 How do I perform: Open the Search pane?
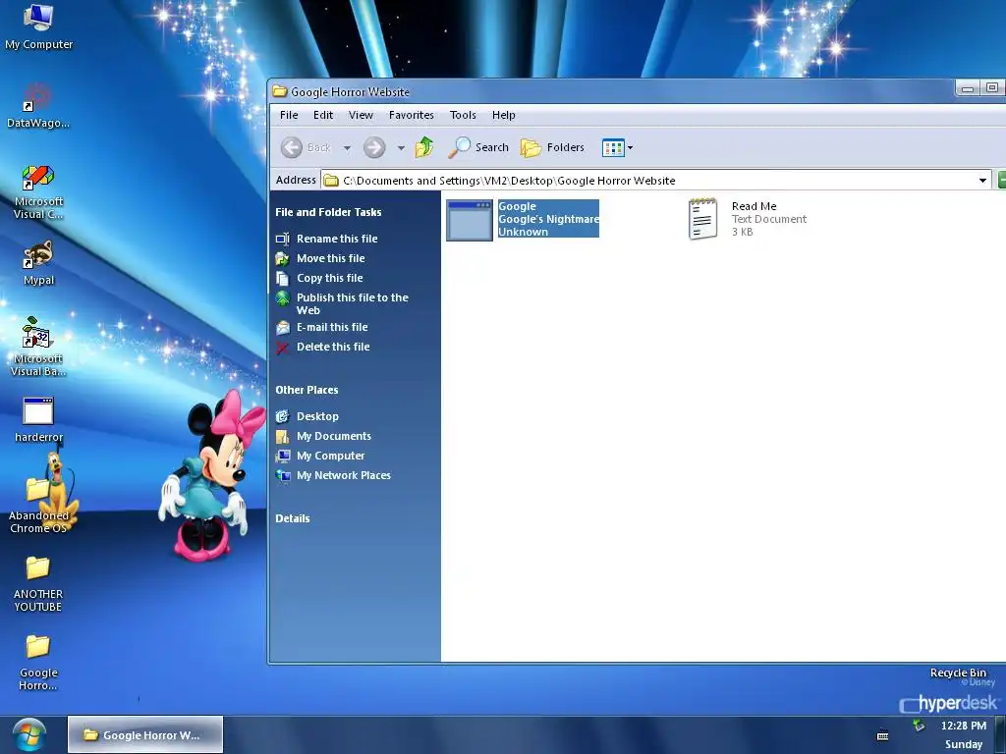(478, 147)
